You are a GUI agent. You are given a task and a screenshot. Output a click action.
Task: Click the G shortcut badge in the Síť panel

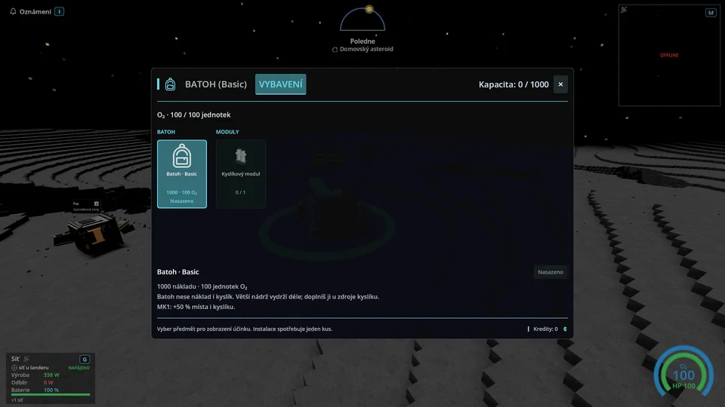pyautogui.click(x=84, y=359)
